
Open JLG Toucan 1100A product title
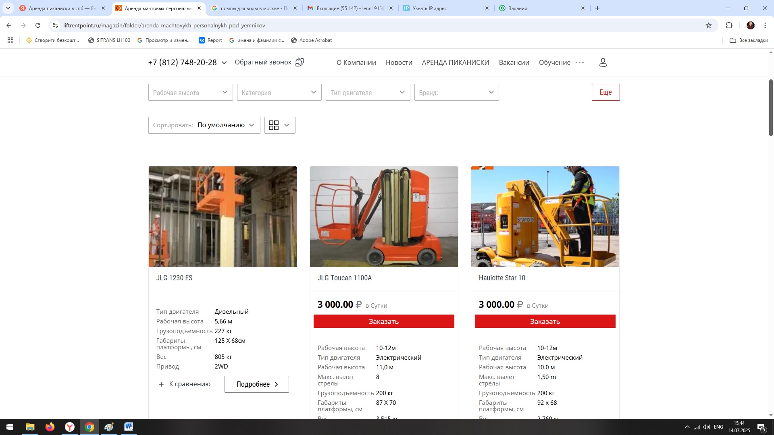(345, 278)
